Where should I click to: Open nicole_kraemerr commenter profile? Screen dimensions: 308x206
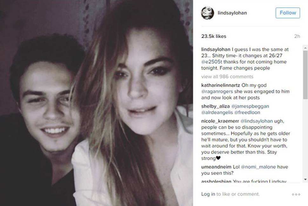220,121
